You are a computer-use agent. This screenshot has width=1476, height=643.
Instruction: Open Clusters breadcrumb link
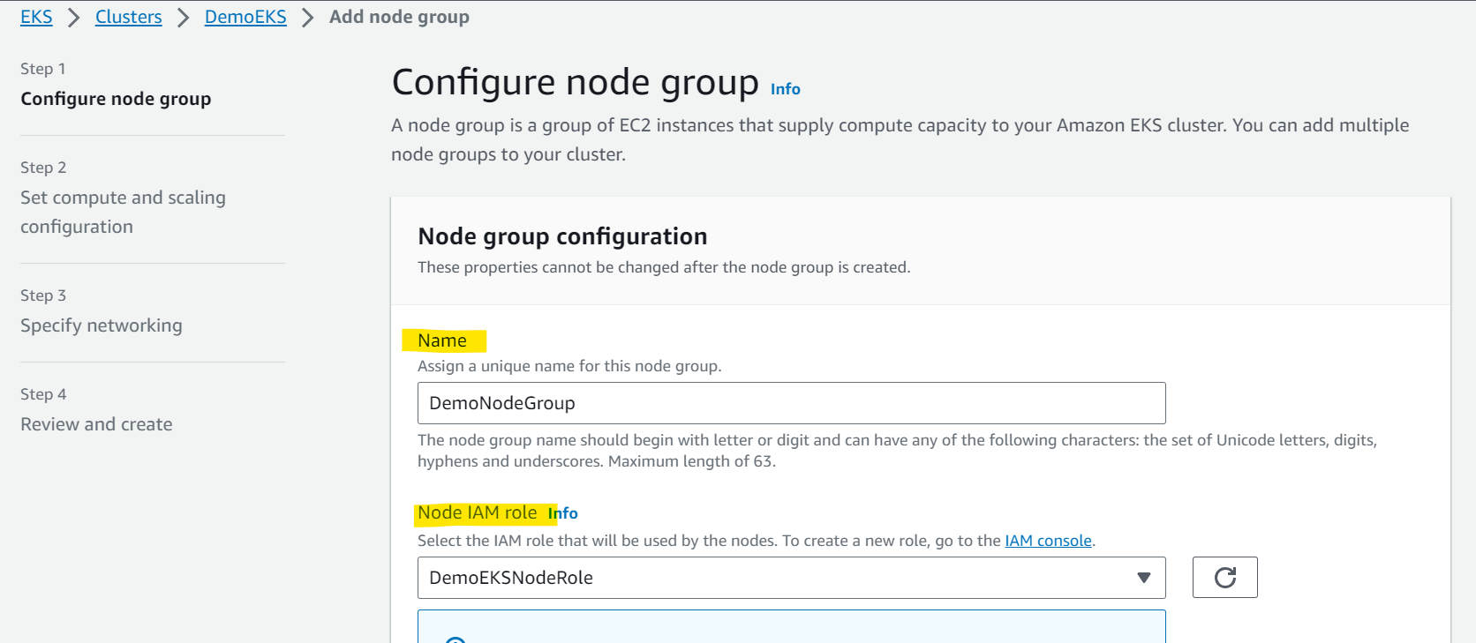pyautogui.click(x=129, y=17)
